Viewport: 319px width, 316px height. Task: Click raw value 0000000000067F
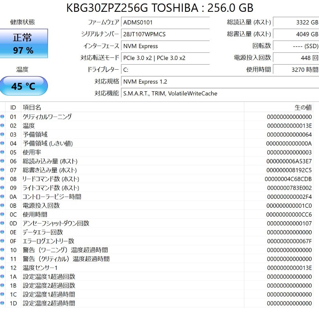tap(290, 241)
